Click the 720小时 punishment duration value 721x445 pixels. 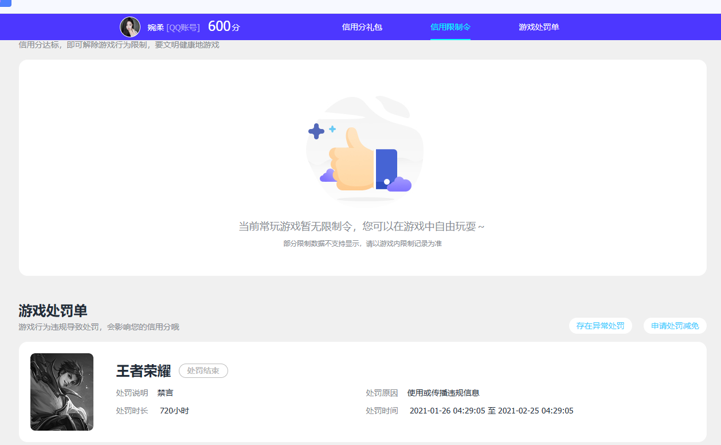[x=174, y=411]
